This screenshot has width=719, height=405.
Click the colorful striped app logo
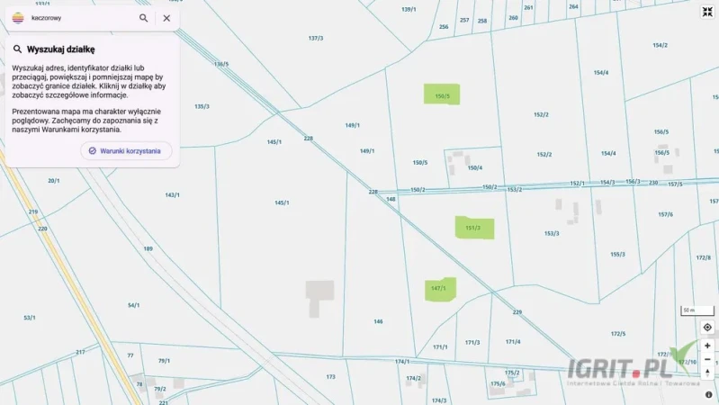tap(17, 18)
